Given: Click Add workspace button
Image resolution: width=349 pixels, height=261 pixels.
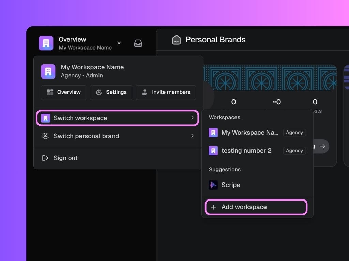Looking at the screenshot, I should tap(256, 207).
